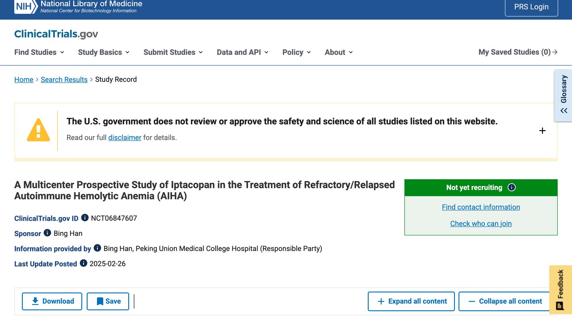Screen dimensions: 572x321
Task: Open the Submit Studies dropdown
Action: pyautogui.click(x=173, y=52)
